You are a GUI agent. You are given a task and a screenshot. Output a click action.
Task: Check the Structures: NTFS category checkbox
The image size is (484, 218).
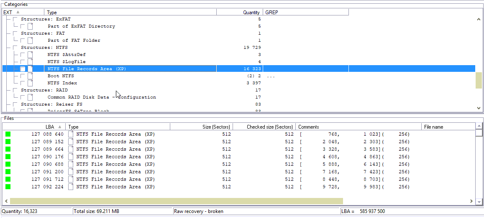click(x=15, y=48)
